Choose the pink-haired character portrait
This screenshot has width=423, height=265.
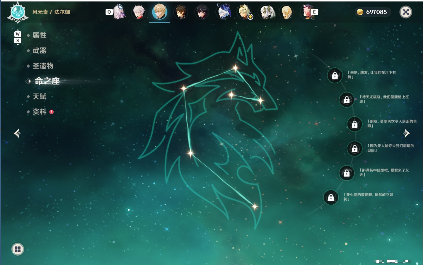307,12
